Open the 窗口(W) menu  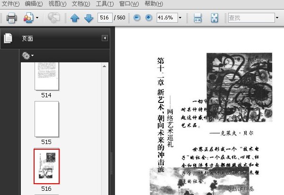[129, 4]
